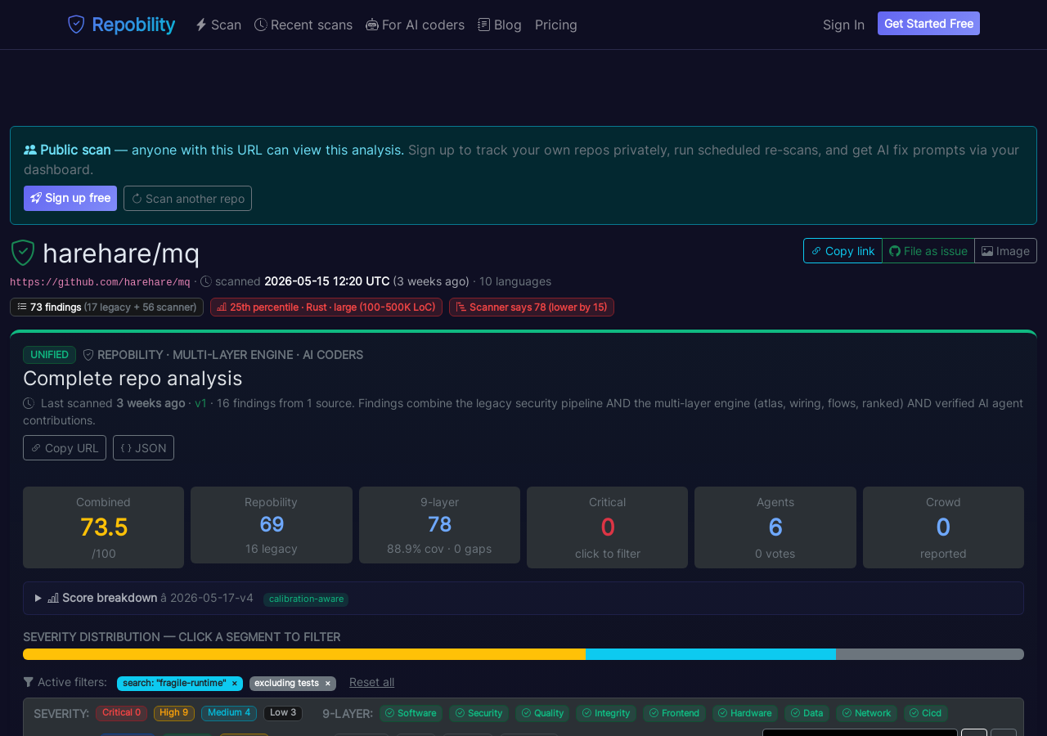The height and width of the screenshot is (736, 1047).
Task: Click the shield icon before REPOBILITY · MULTI-LAYER ENGINE
Action: [x=88, y=355]
